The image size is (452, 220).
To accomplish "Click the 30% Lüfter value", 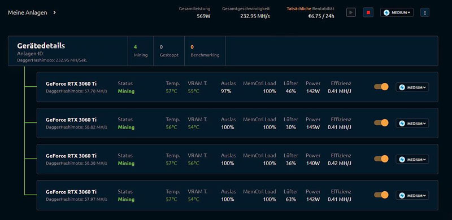I will pos(290,127).
